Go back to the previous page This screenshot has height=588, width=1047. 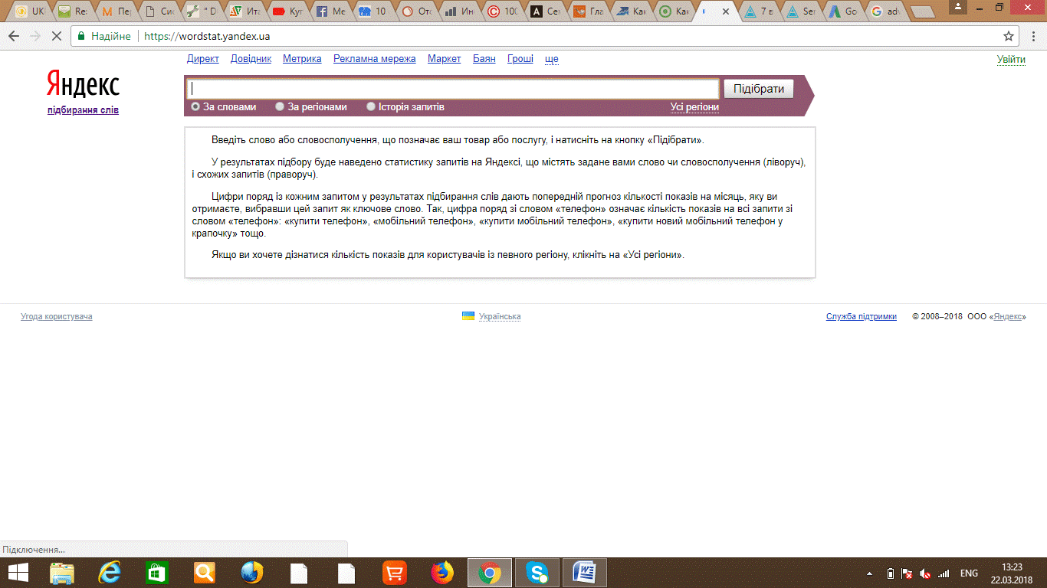tap(13, 36)
